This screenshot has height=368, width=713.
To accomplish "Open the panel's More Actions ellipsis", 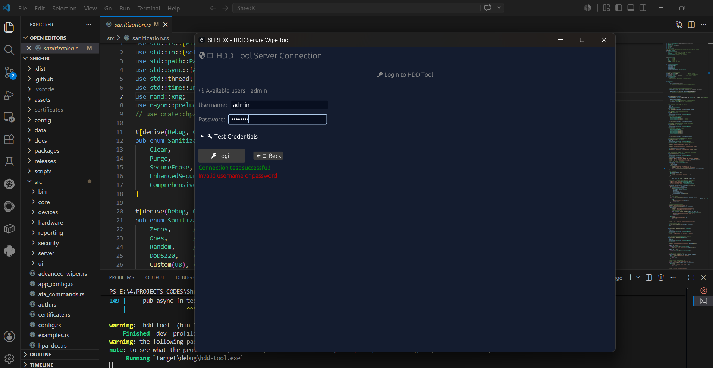I will (x=673, y=277).
